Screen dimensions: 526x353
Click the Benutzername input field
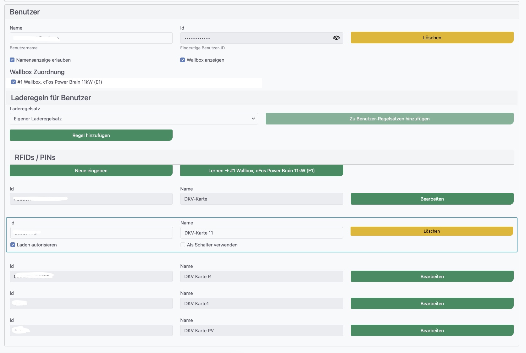tap(91, 38)
